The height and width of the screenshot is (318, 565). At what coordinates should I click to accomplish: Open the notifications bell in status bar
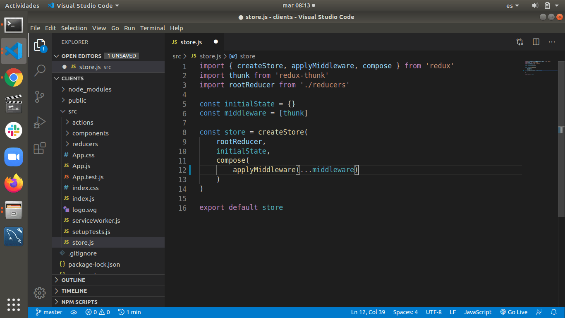[554, 312]
